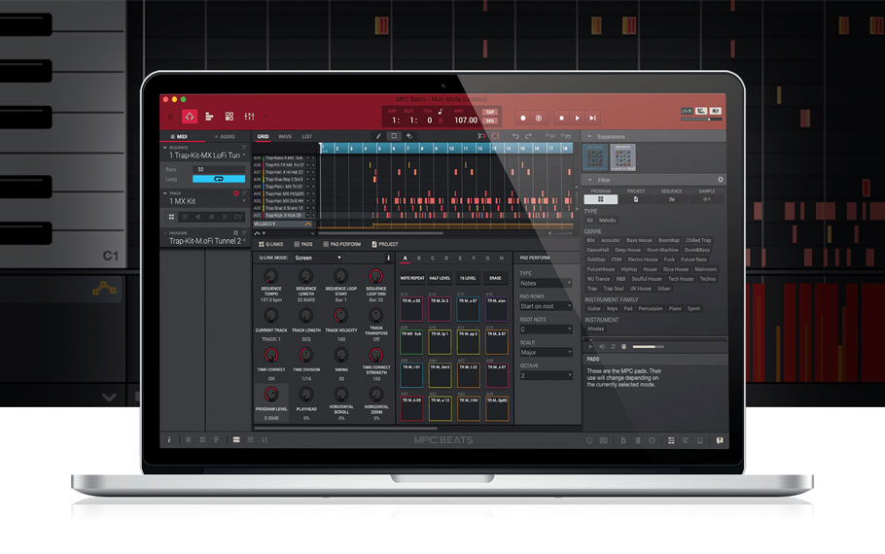This screenshot has height=554, width=885.
Task: Open the Type dropdown showing Notes
Action: [546, 283]
